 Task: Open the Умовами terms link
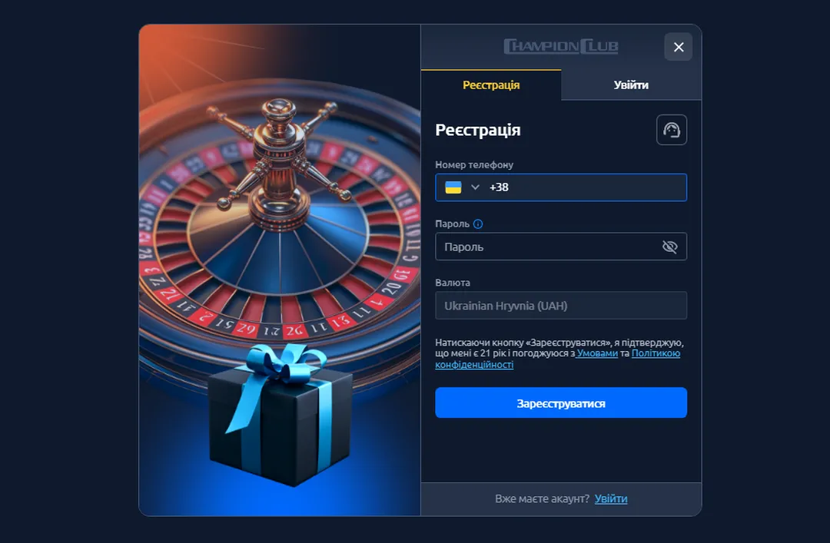pyautogui.click(x=597, y=353)
